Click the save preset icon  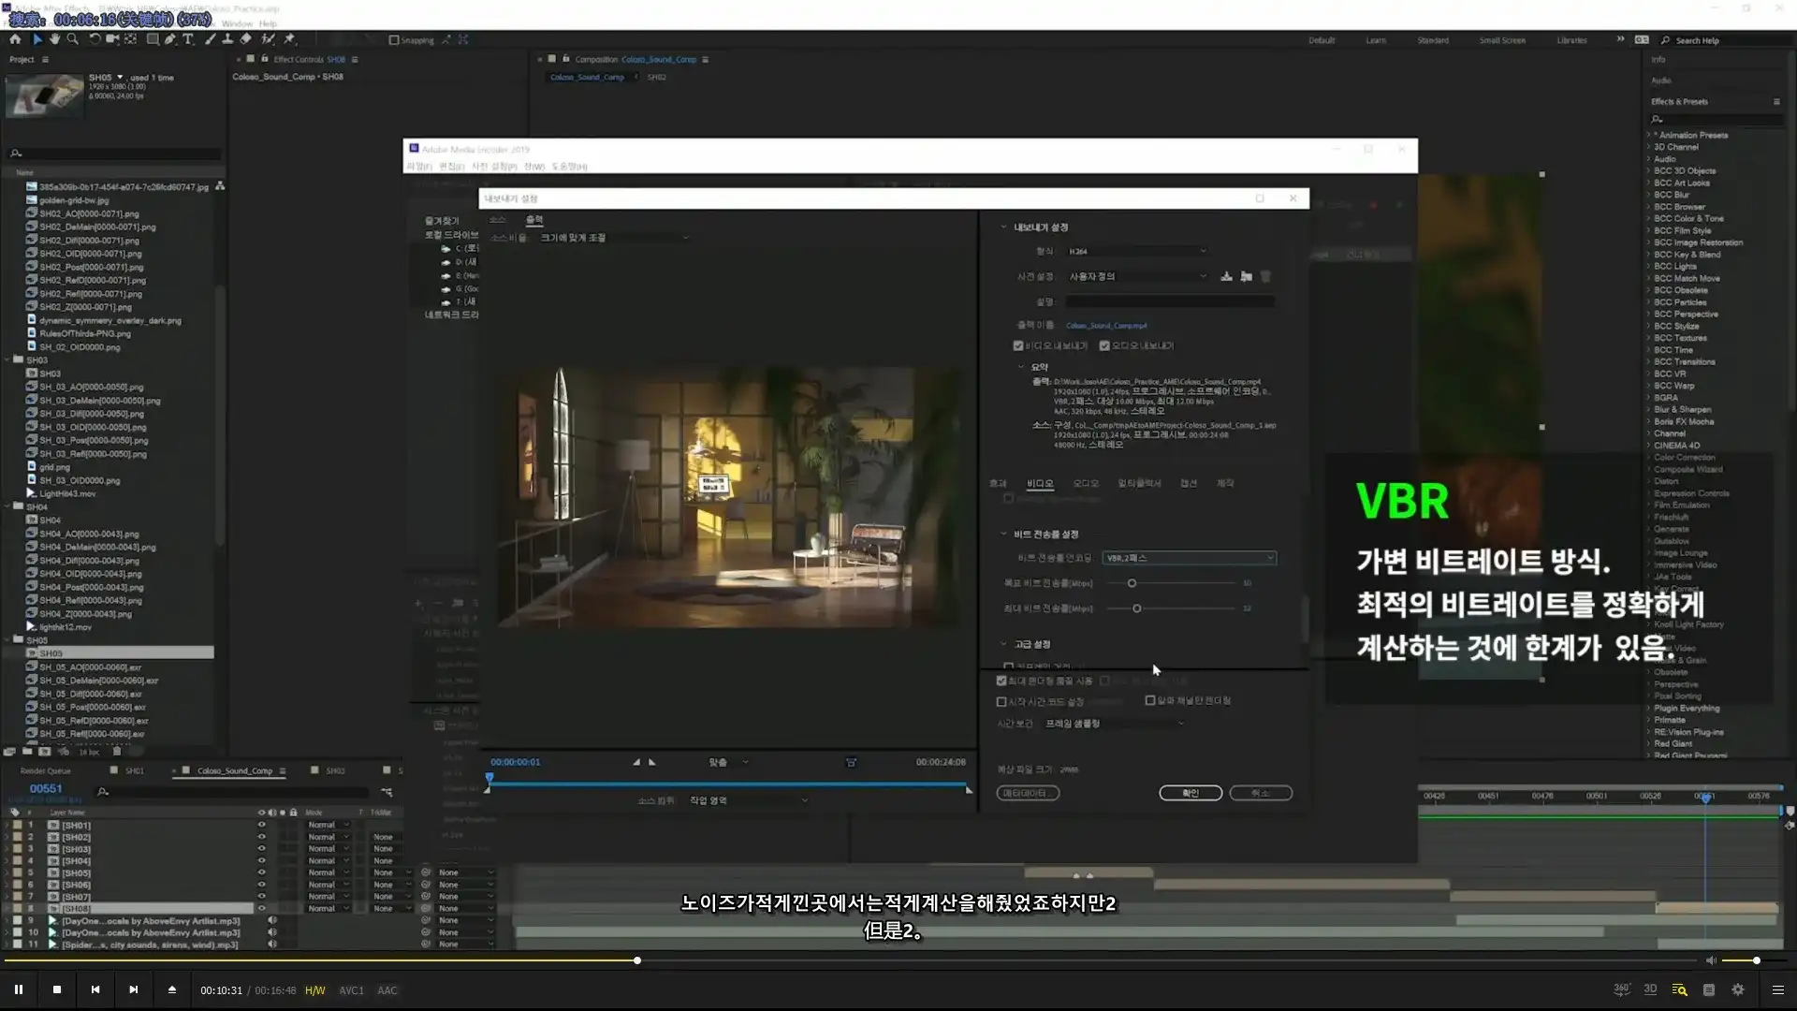[1226, 276]
